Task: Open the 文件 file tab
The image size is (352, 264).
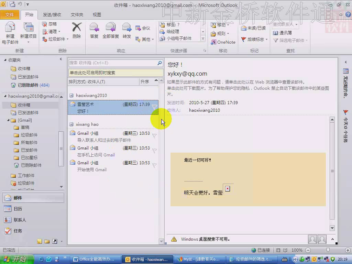Action: [x=9, y=14]
